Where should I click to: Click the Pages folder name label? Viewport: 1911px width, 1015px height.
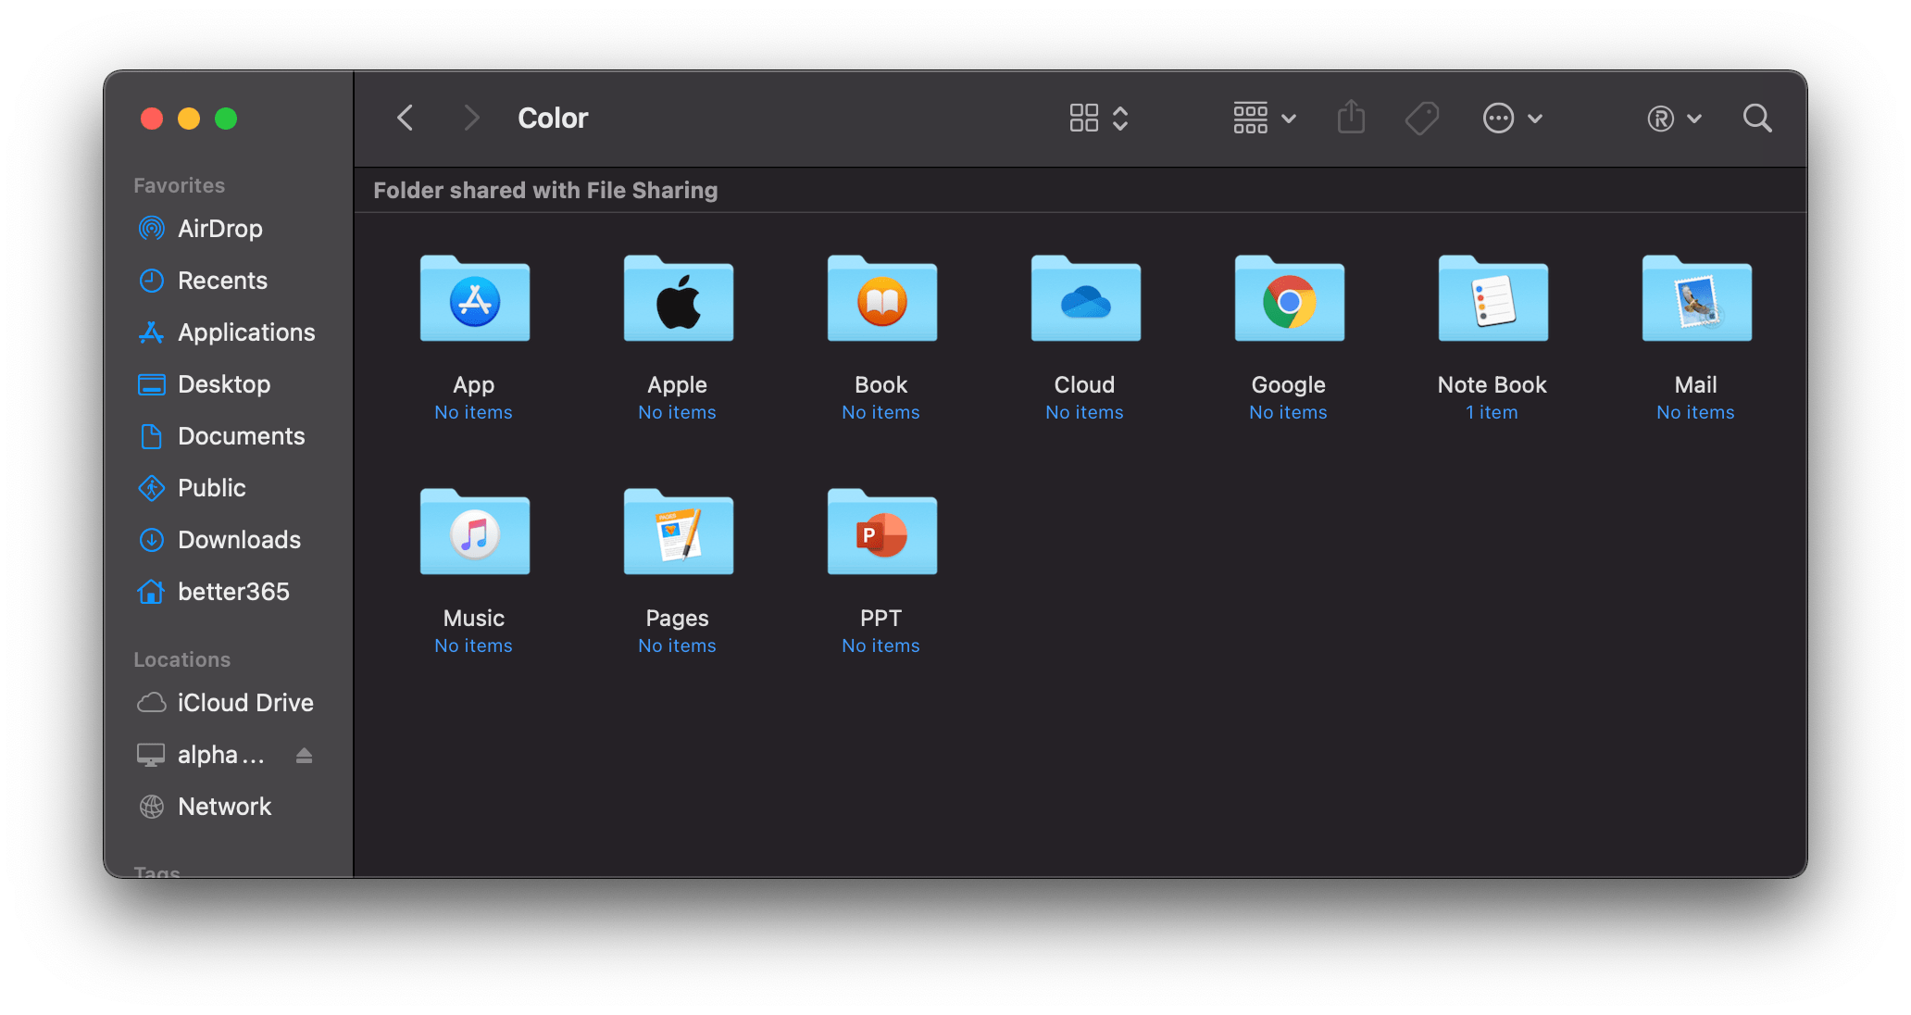[678, 618]
